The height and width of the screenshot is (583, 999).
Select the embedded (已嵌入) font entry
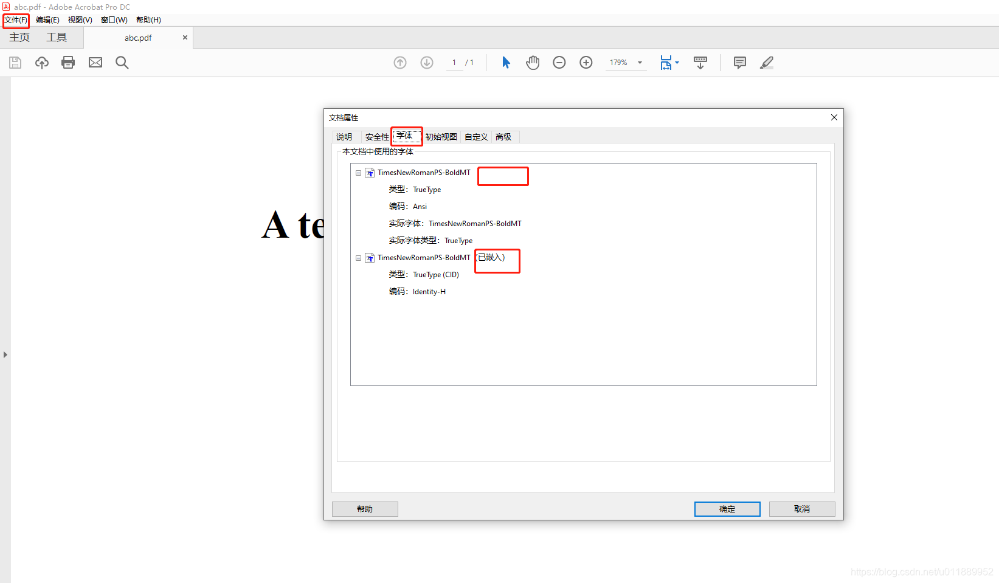(x=441, y=258)
